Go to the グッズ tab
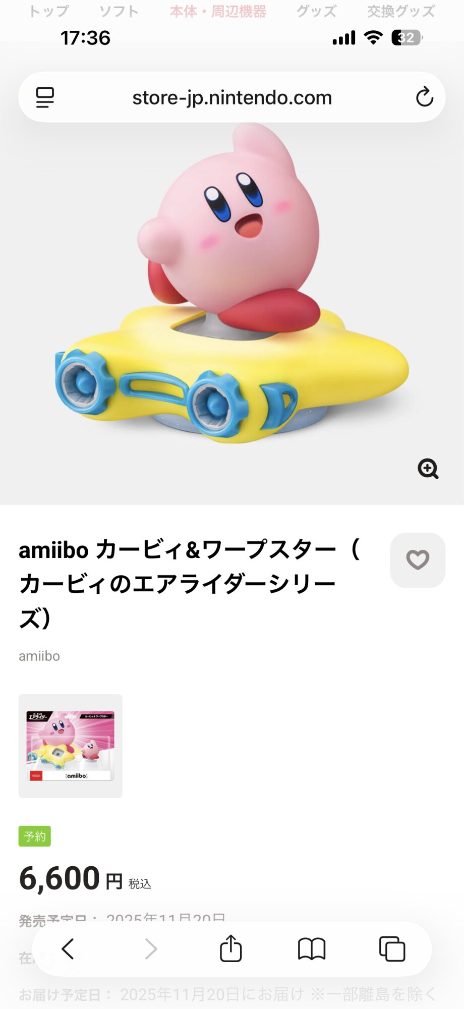Viewport: 464px width, 1009px height. click(x=316, y=11)
